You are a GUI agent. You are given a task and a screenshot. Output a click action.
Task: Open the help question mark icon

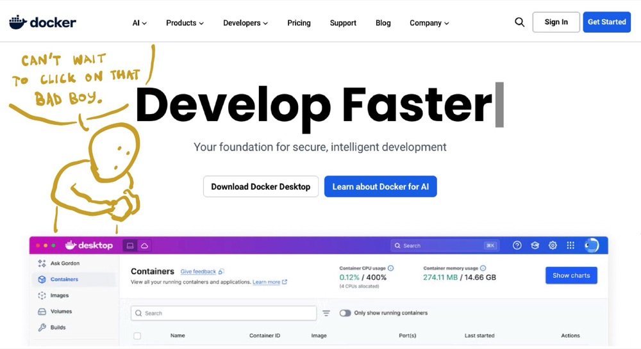click(517, 245)
